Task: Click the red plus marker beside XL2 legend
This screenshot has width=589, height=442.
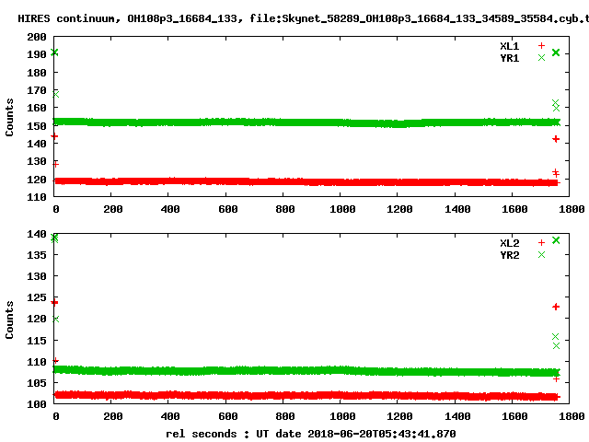Action: point(541,243)
